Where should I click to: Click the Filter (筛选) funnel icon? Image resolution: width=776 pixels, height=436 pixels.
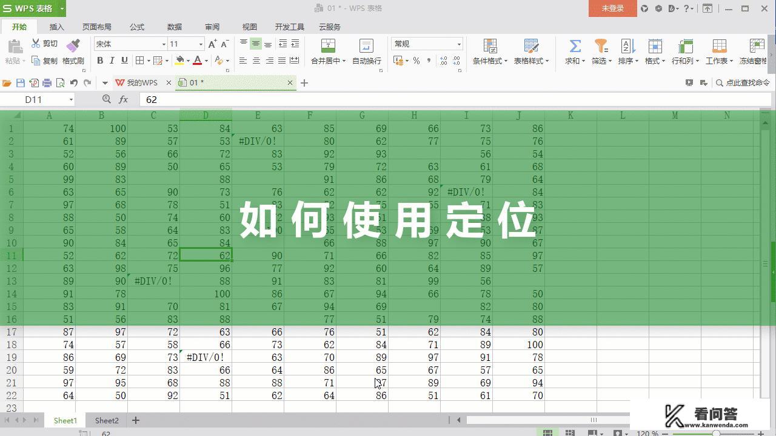[601, 46]
